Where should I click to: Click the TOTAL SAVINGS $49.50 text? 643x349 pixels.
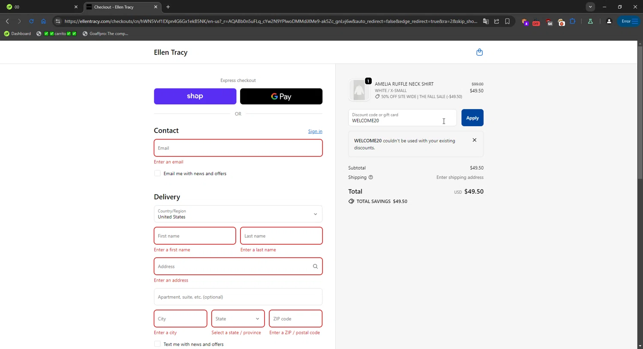[382, 201]
